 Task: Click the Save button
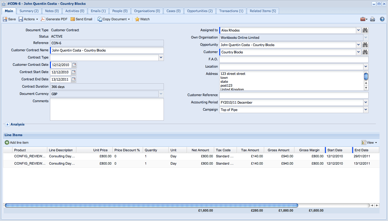pos(8,19)
